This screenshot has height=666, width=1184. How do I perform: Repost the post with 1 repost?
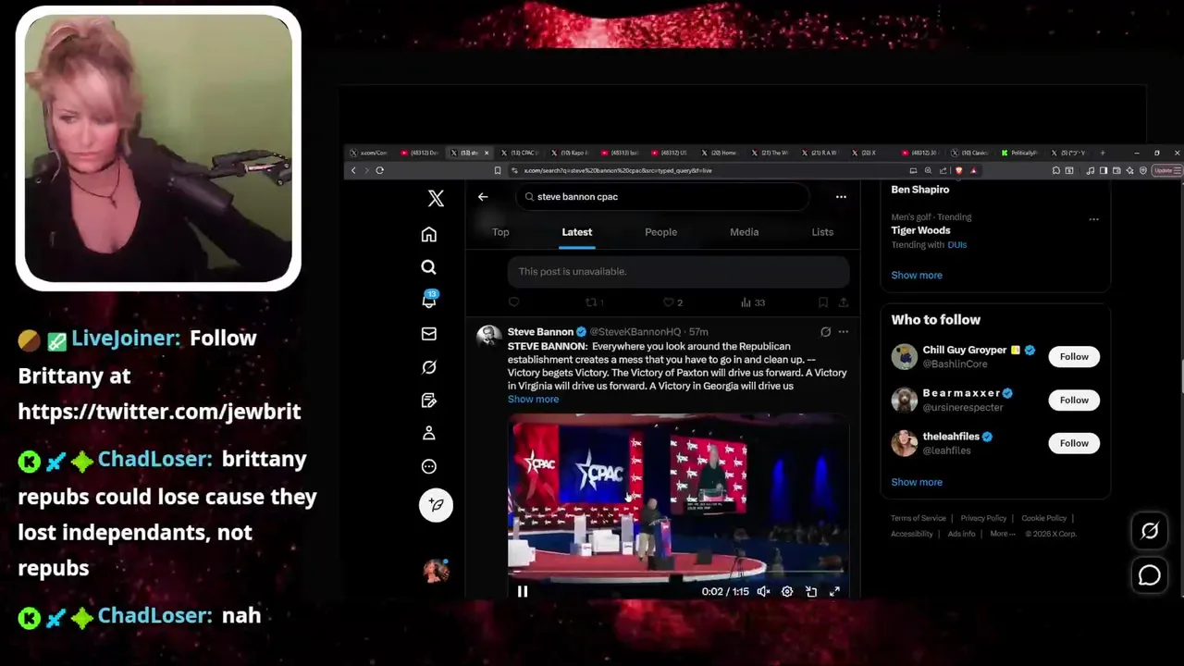594,302
